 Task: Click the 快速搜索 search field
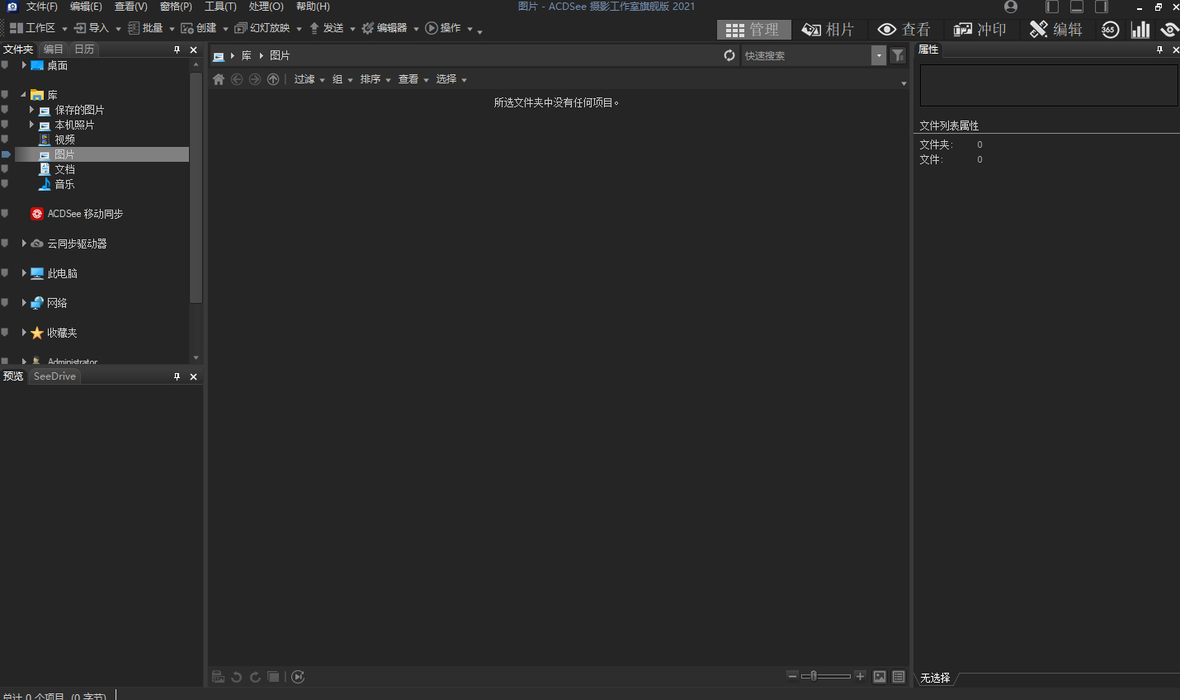(805, 55)
